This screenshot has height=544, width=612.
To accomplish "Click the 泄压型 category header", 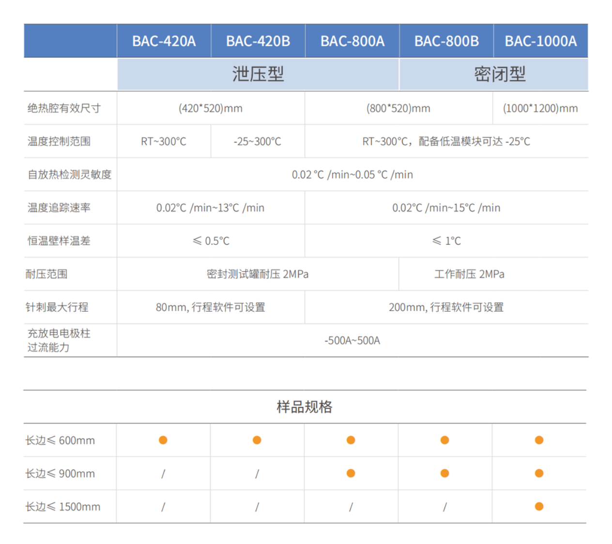I will coord(258,74).
